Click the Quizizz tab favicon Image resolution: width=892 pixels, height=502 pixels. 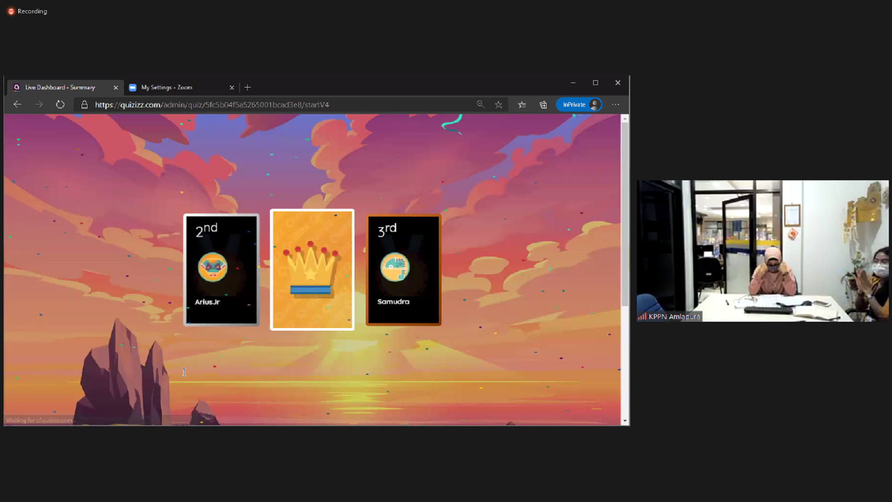[x=17, y=87]
